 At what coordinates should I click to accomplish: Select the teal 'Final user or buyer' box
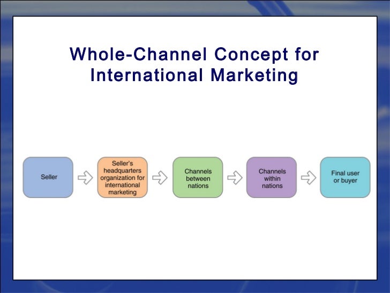(x=345, y=178)
